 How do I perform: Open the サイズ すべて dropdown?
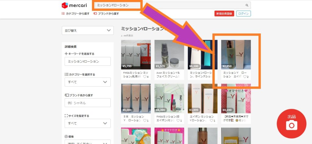click(88, 123)
